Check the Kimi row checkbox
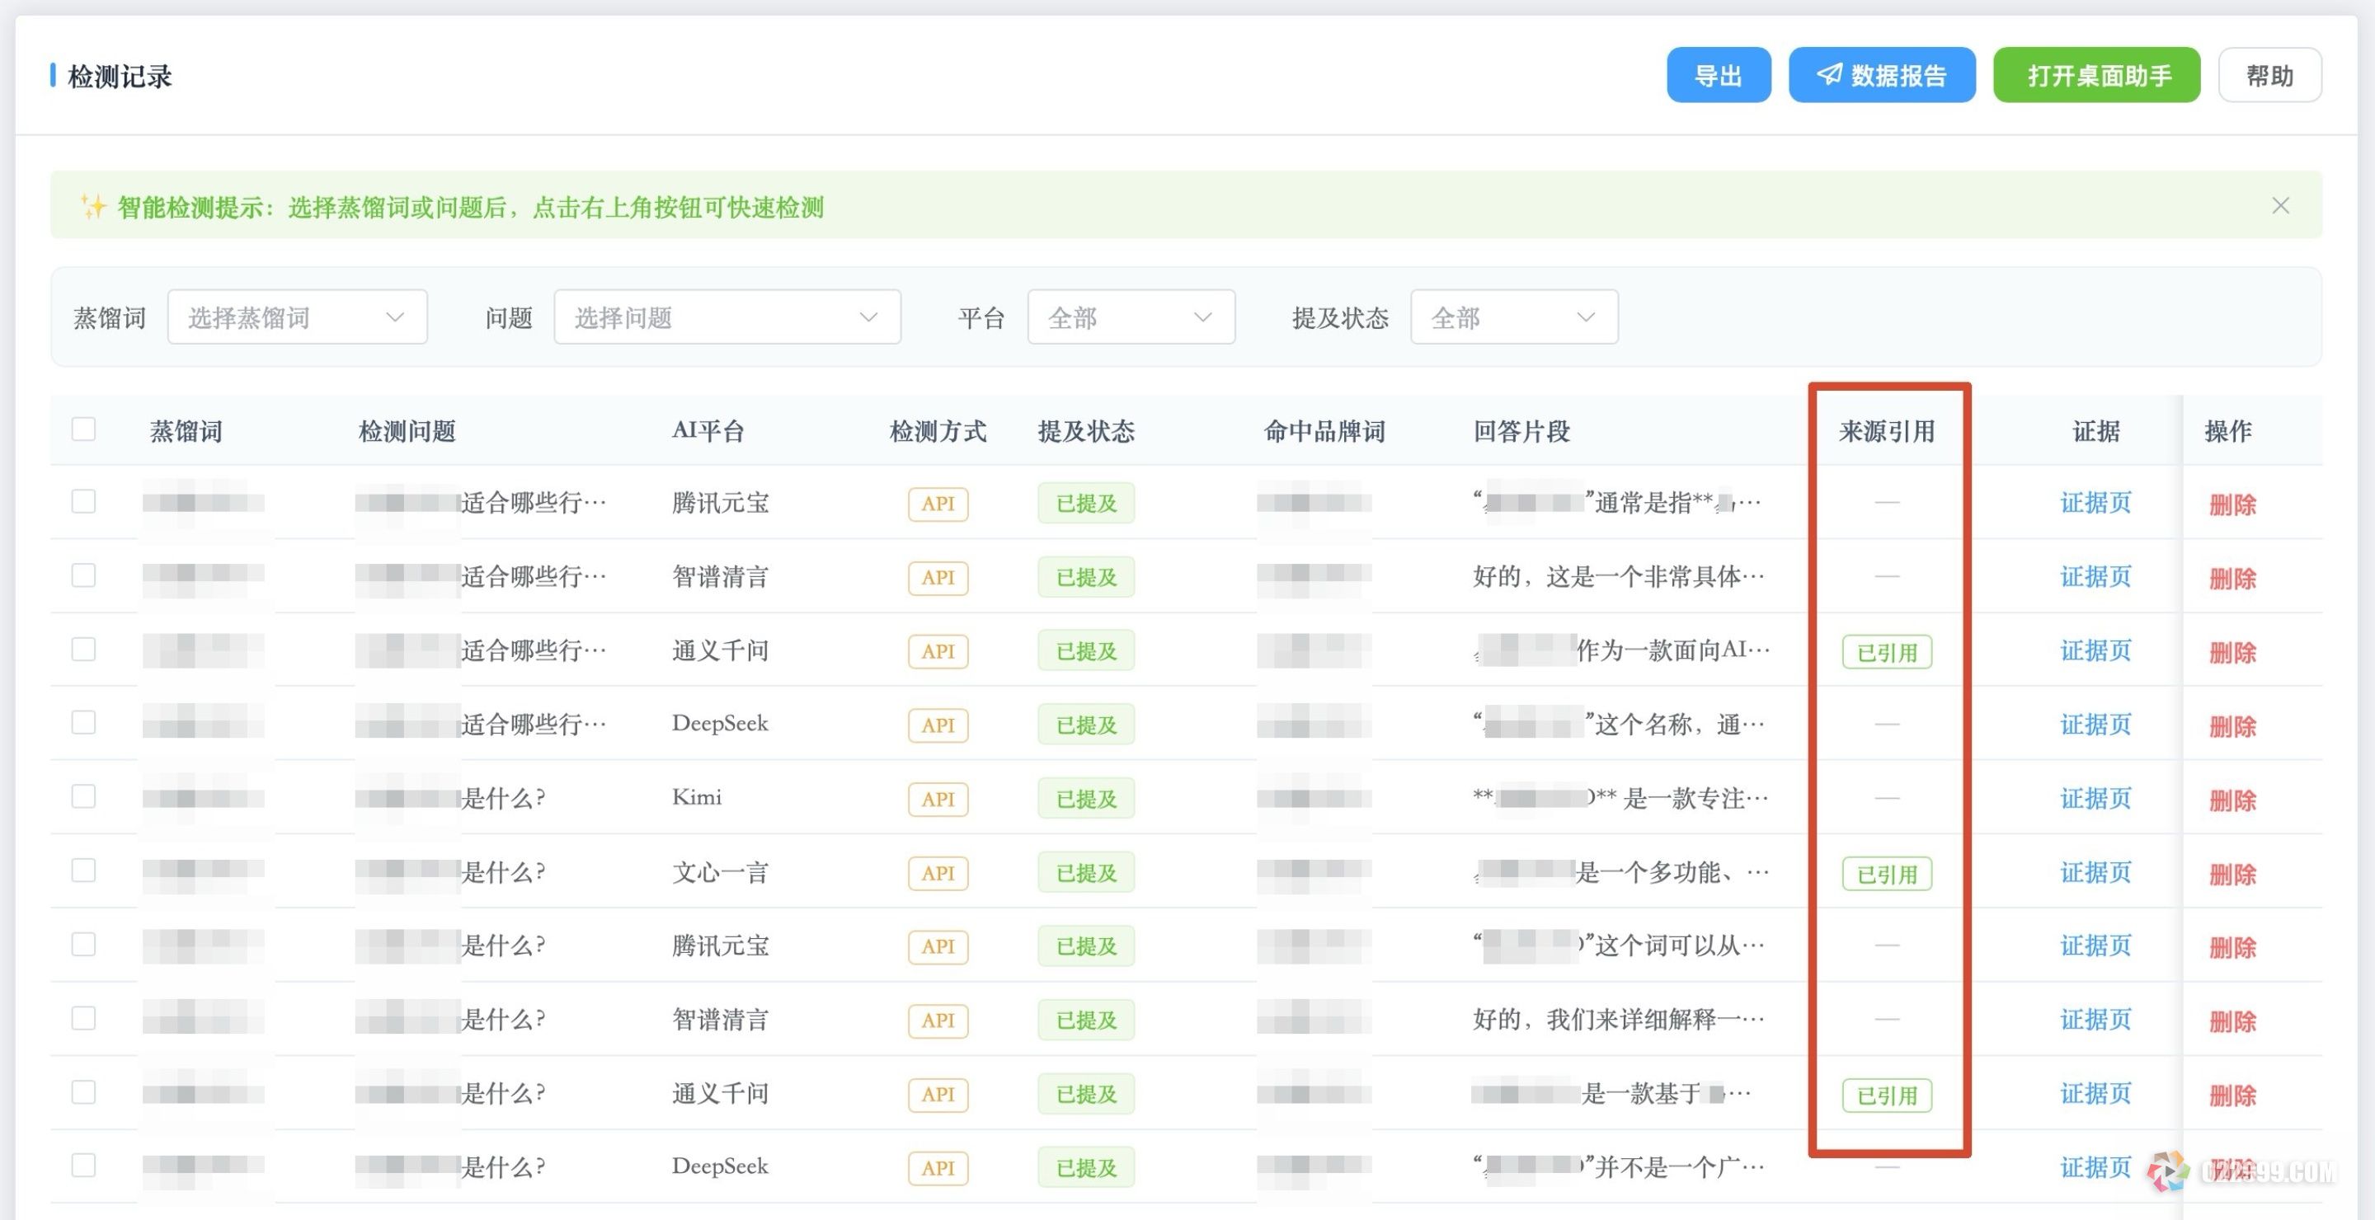This screenshot has height=1220, width=2375. tap(84, 796)
